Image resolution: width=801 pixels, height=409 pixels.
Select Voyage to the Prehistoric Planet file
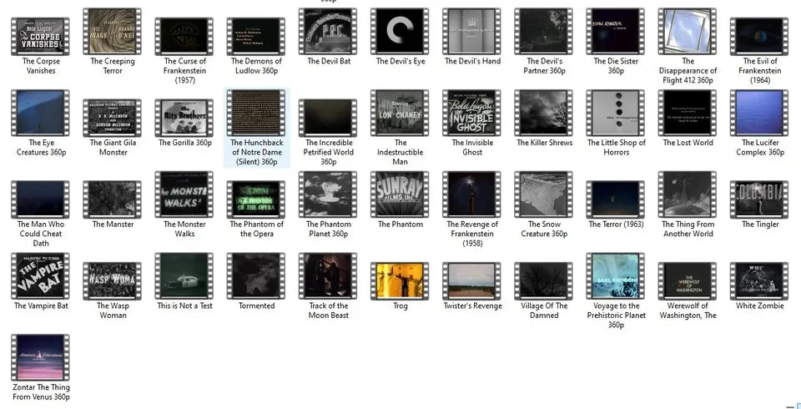(616, 278)
